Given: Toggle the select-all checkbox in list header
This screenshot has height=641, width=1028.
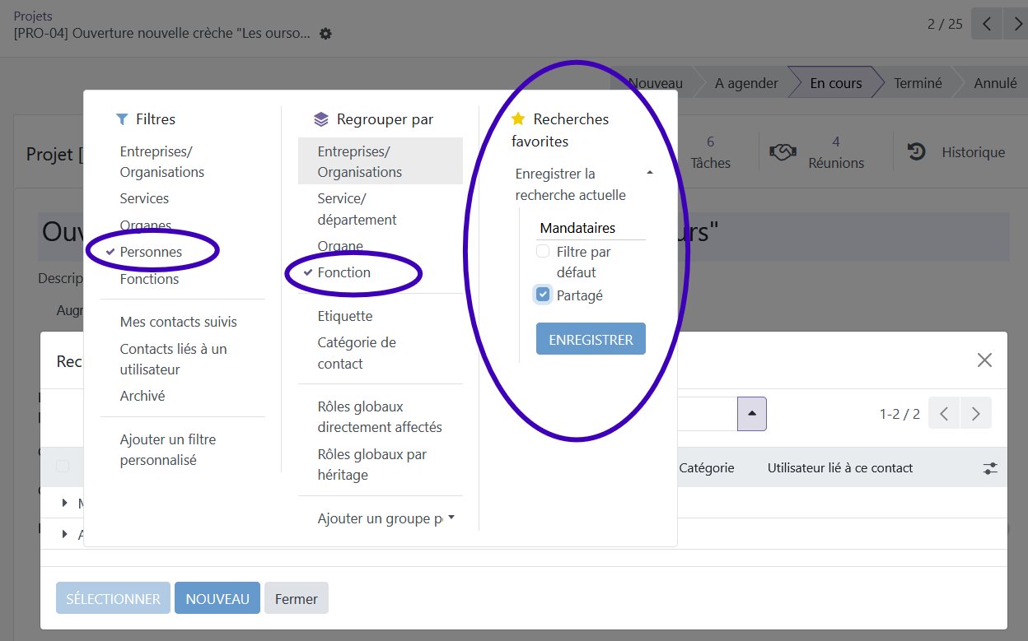Looking at the screenshot, I should pos(63,467).
